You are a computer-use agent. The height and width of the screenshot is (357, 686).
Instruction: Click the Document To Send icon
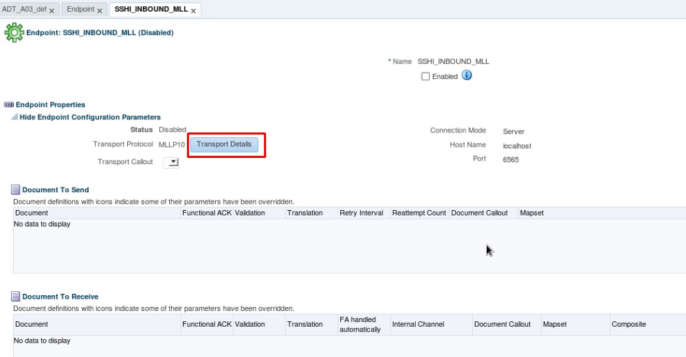[x=15, y=189]
